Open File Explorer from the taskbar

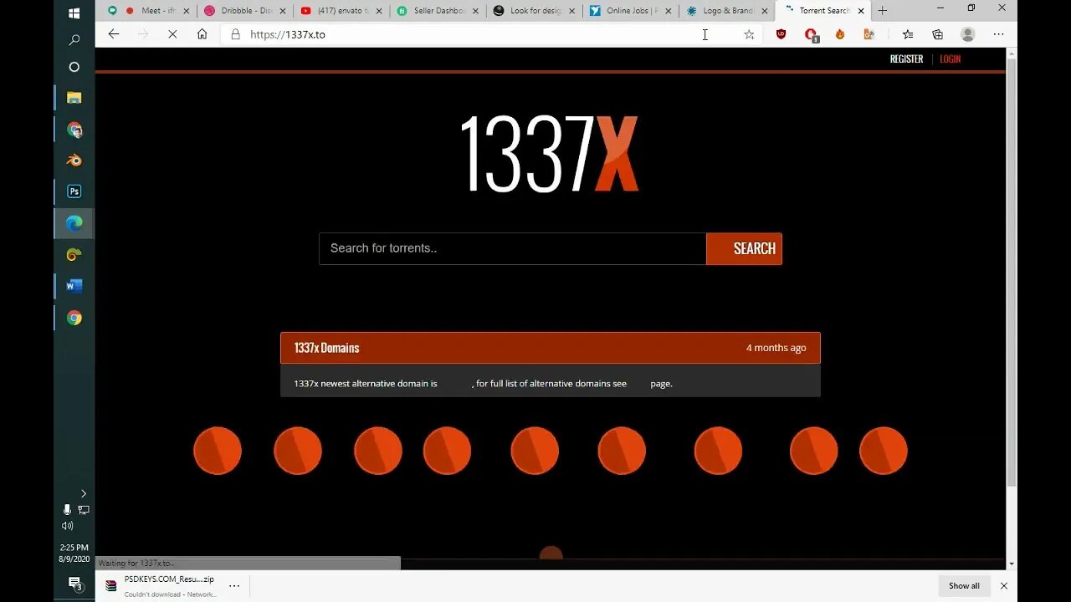click(x=74, y=98)
